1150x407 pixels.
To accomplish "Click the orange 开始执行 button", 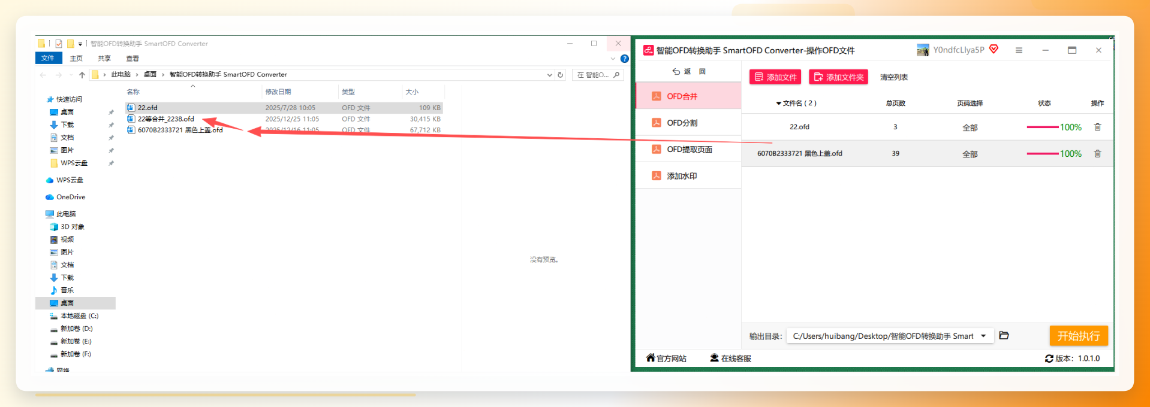I will pyautogui.click(x=1079, y=336).
